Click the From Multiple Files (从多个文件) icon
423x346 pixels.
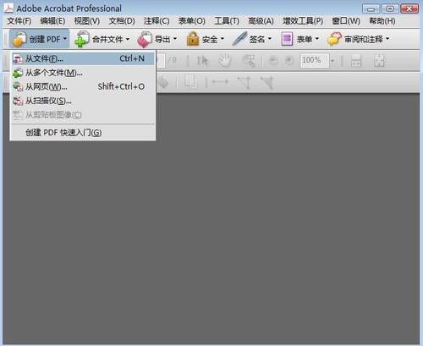click(18, 73)
